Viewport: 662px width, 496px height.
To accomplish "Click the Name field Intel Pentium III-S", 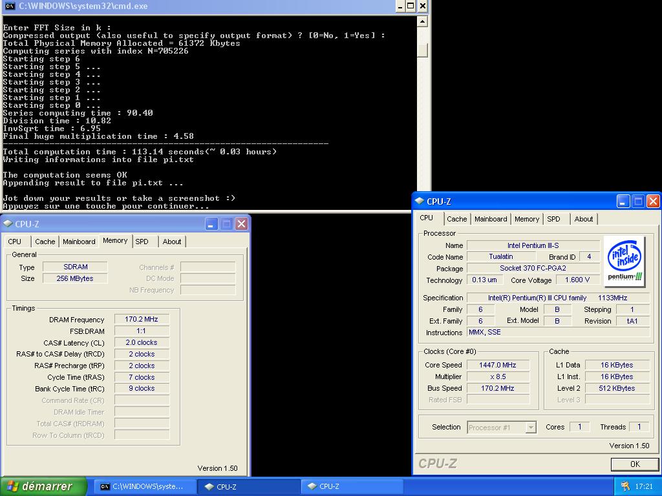I will 533,245.
